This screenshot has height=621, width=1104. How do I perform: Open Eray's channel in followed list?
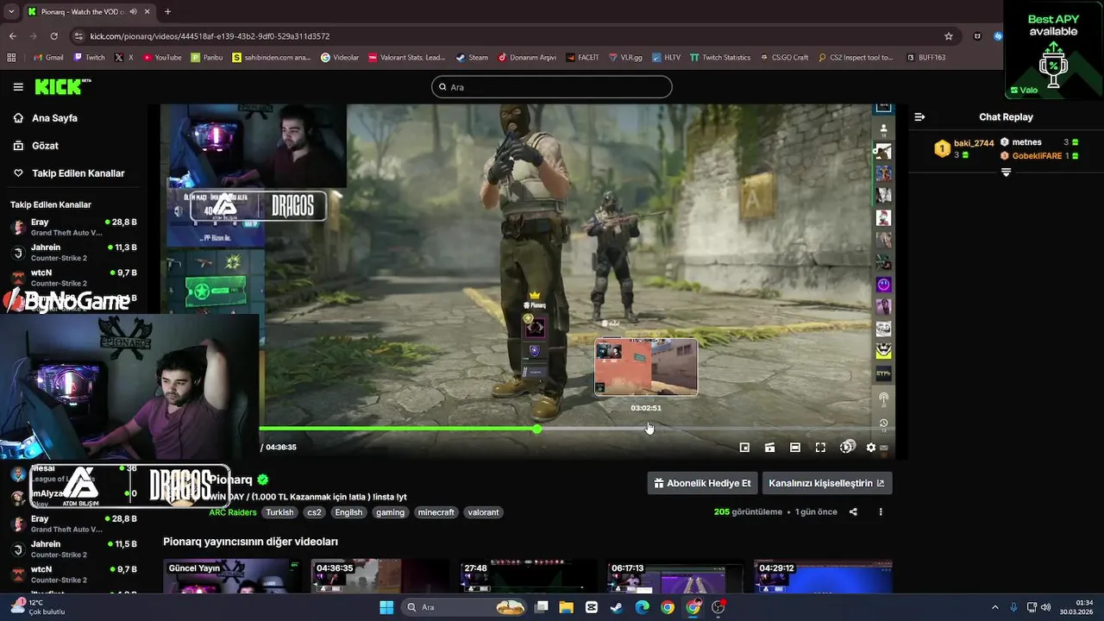coord(74,227)
